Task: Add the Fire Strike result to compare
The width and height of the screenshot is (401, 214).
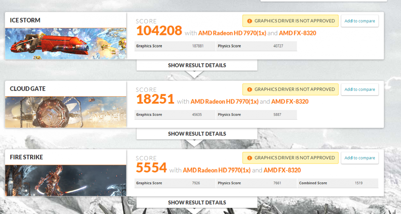Action: coord(360,158)
